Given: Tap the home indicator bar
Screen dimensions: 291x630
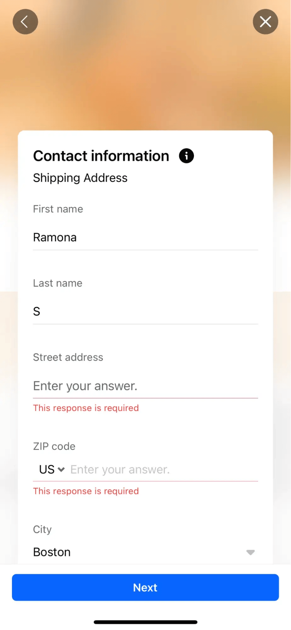Looking at the screenshot, I should (x=145, y=622).
